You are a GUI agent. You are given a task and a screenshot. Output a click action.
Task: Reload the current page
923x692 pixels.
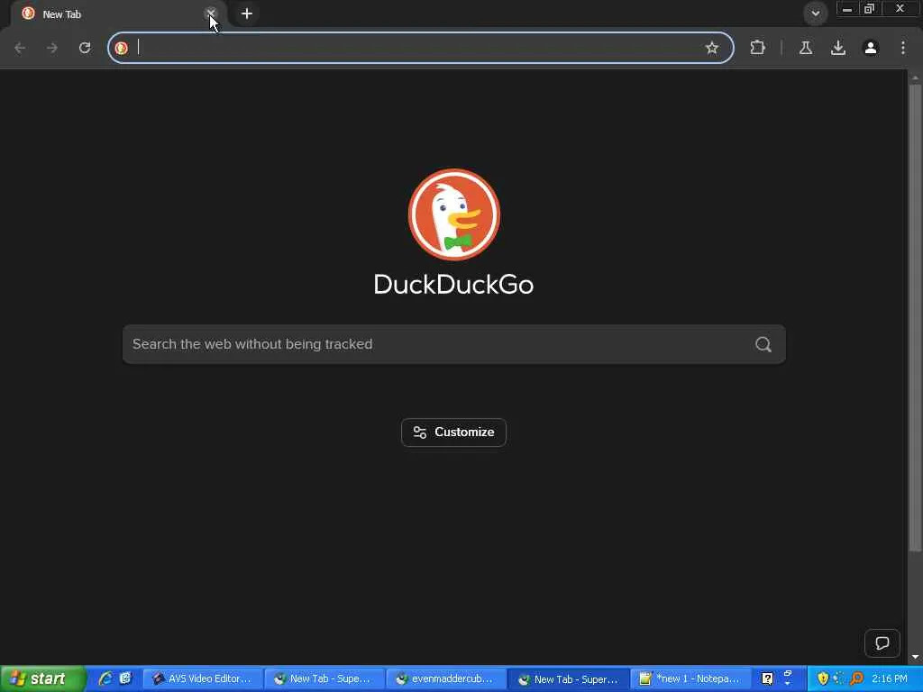pyautogui.click(x=85, y=48)
